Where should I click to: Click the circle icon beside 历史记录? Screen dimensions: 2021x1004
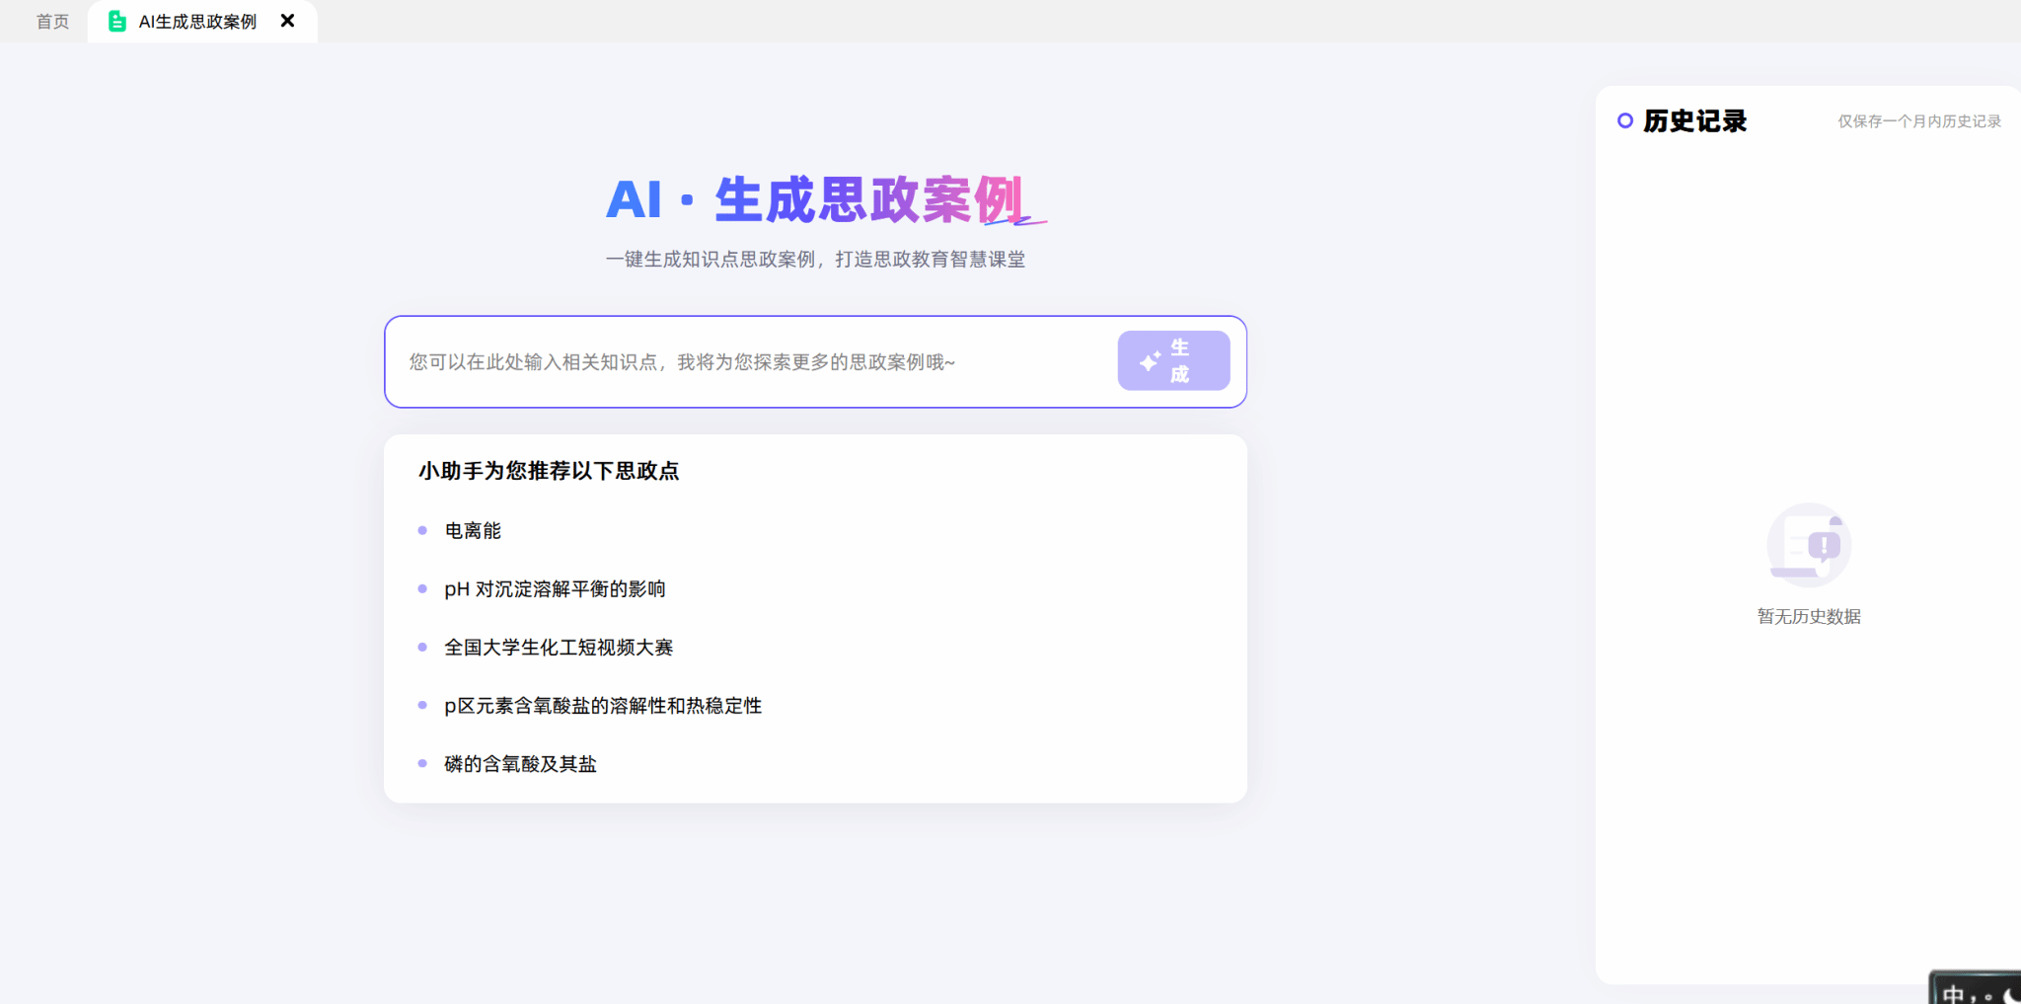(x=1624, y=121)
